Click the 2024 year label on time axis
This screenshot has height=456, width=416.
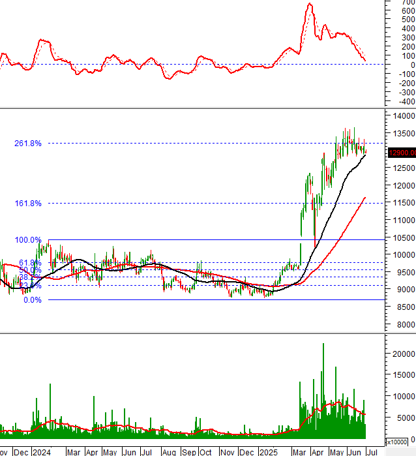tap(42, 453)
